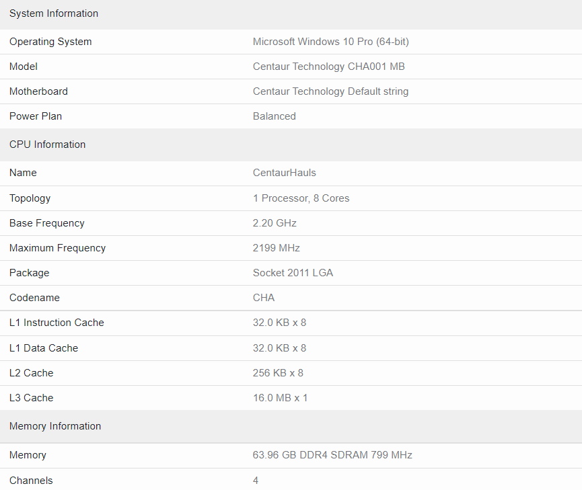582x490 pixels.
Task: Click the 256 KB x 8 L2 value
Action: [x=278, y=373]
